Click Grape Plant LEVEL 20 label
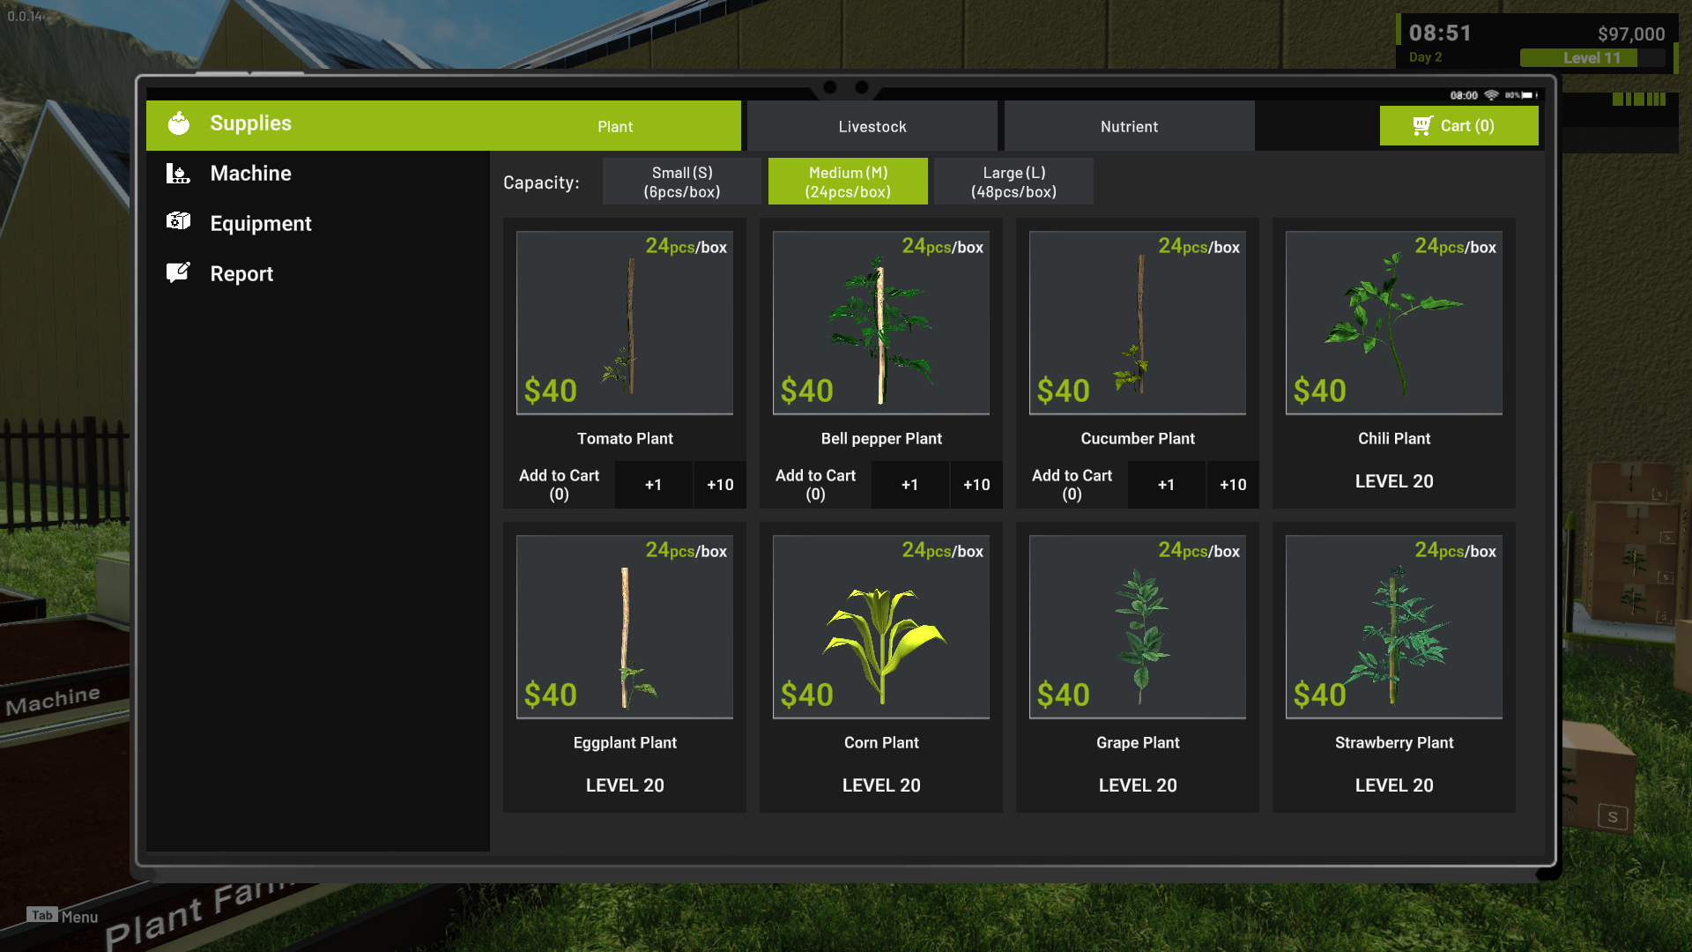The width and height of the screenshot is (1692, 952). click(1138, 785)
